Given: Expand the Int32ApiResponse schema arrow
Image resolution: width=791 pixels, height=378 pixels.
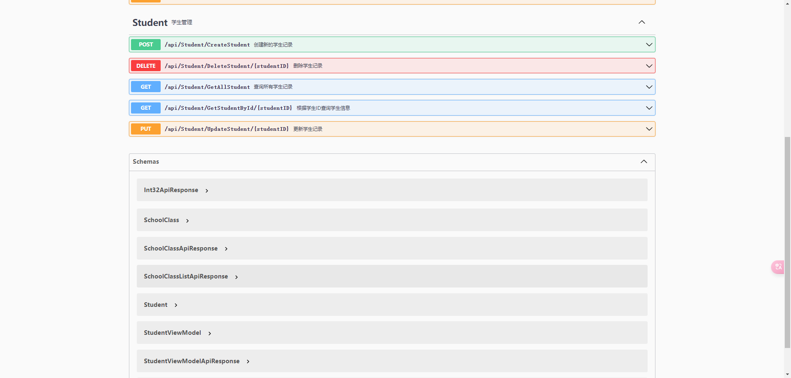Looking at the screenshot, I should point(207,191).
